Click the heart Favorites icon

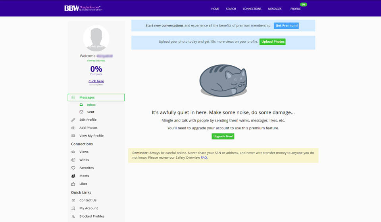(x=73, y=168)
